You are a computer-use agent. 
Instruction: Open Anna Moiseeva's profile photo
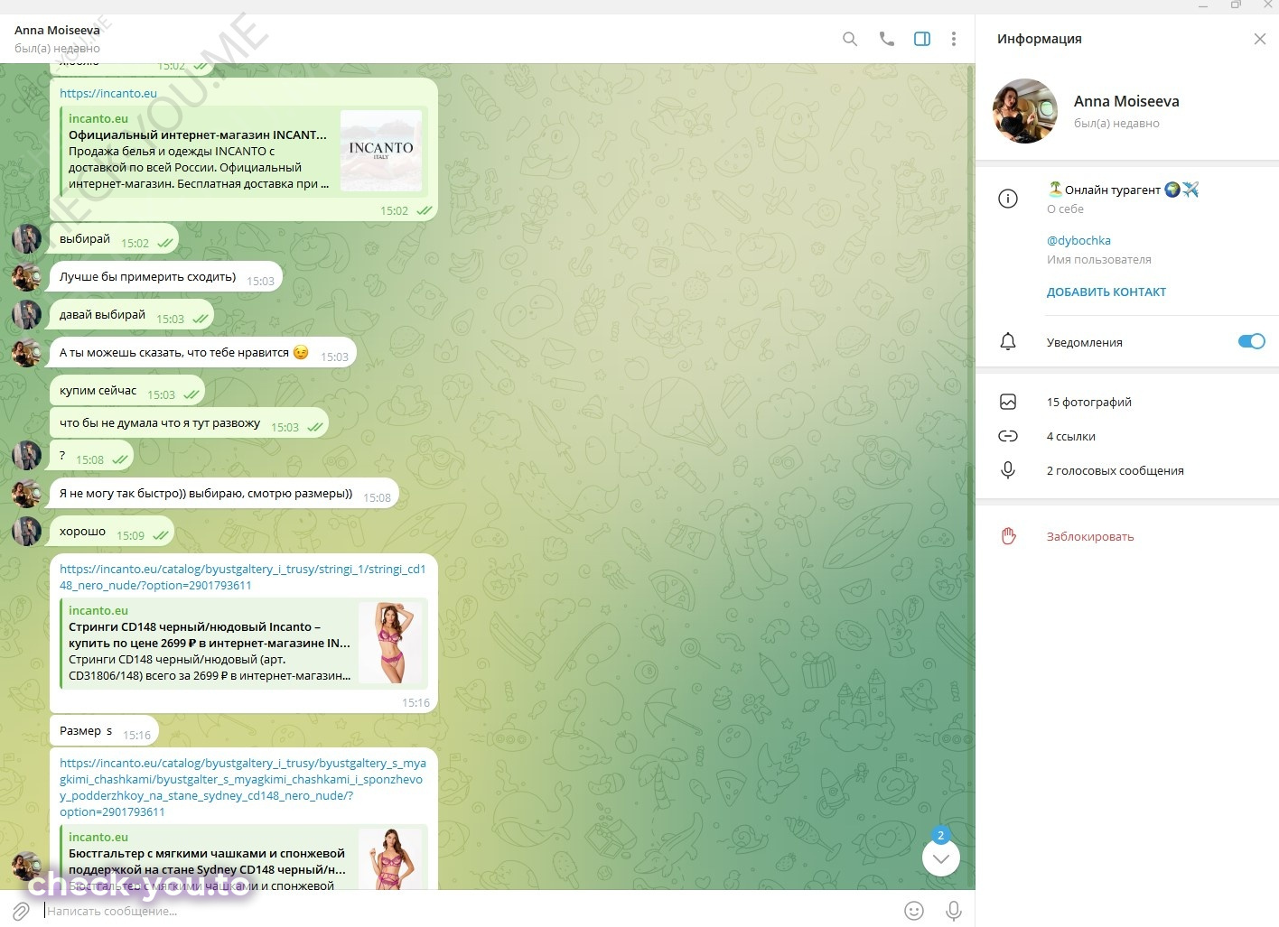point(1025,111)
